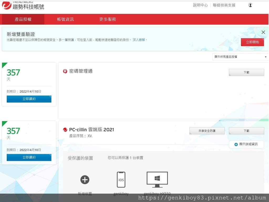
Task: Click 共享安全防護 for PC-cillin
Action: 207,131
